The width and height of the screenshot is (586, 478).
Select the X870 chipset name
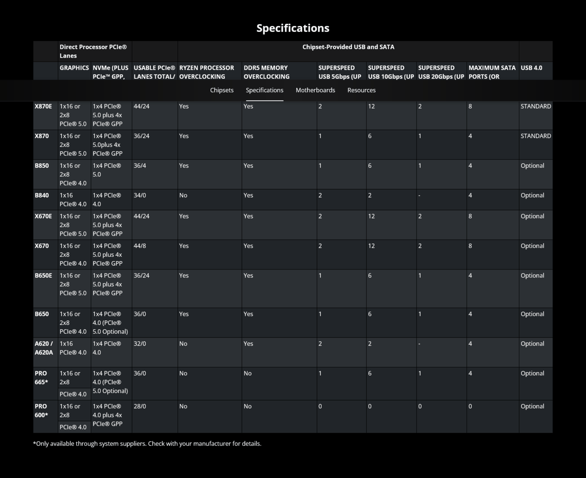[42, 136]
